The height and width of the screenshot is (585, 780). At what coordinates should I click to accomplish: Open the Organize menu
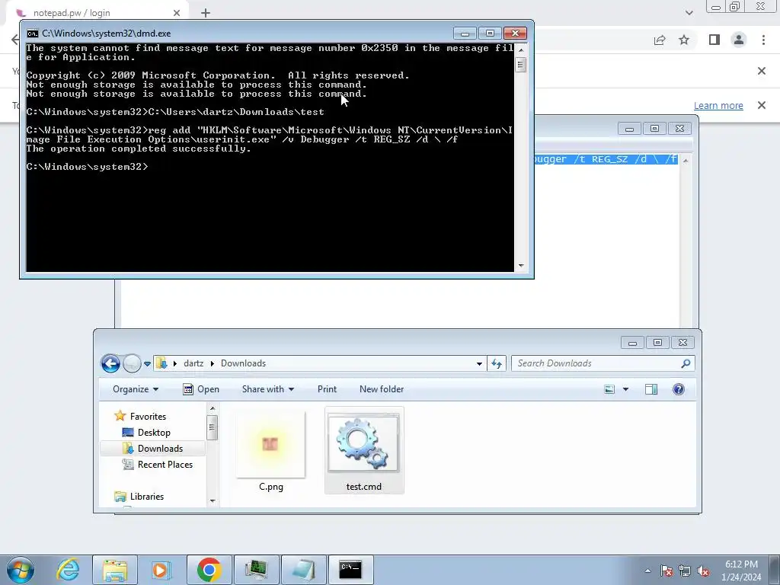coord(136,389)
